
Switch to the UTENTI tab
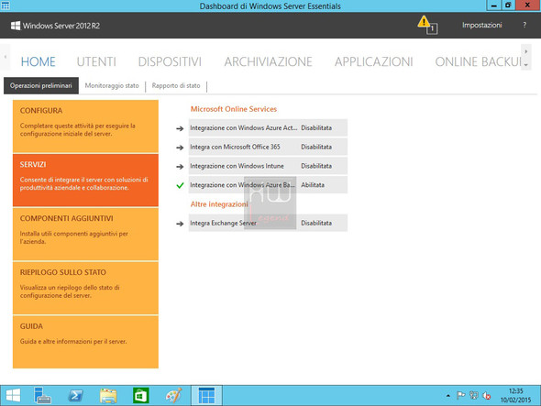coord(96,61)
